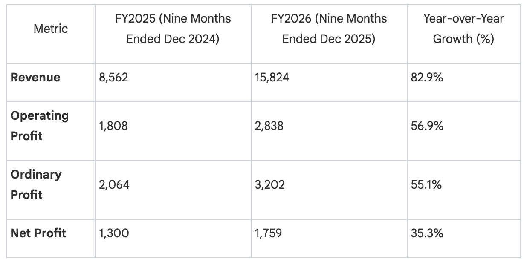Click the FY2025 revenue value 8,562

[x=113, y=78]
